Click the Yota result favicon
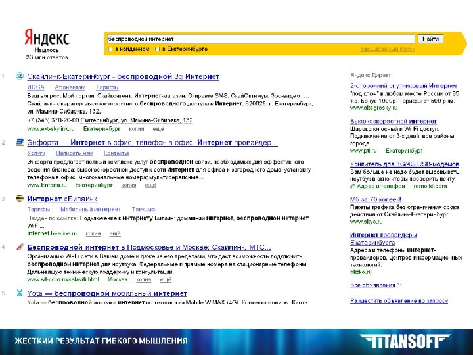Image resolution: width=473 pixels, height=355 pixels. [x=20, y=293]
